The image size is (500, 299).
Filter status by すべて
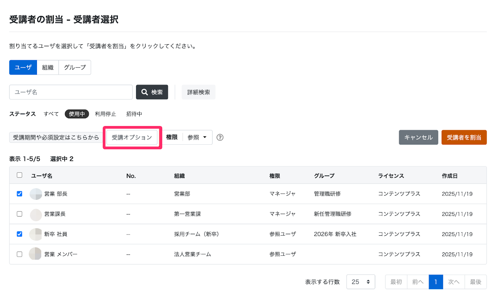(x=51, y=114)
